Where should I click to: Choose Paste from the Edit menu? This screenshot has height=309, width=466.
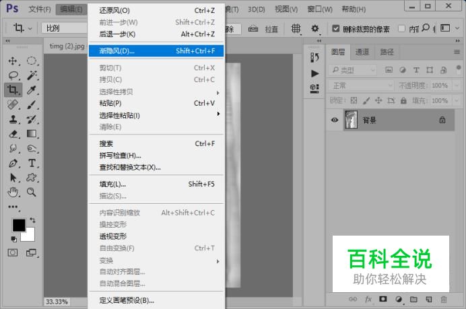pyautogui.click(x=156, y=103)
